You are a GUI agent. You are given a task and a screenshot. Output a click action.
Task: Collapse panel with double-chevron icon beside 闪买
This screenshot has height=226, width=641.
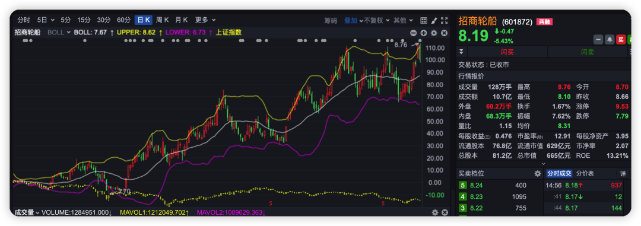pos(462,52)
